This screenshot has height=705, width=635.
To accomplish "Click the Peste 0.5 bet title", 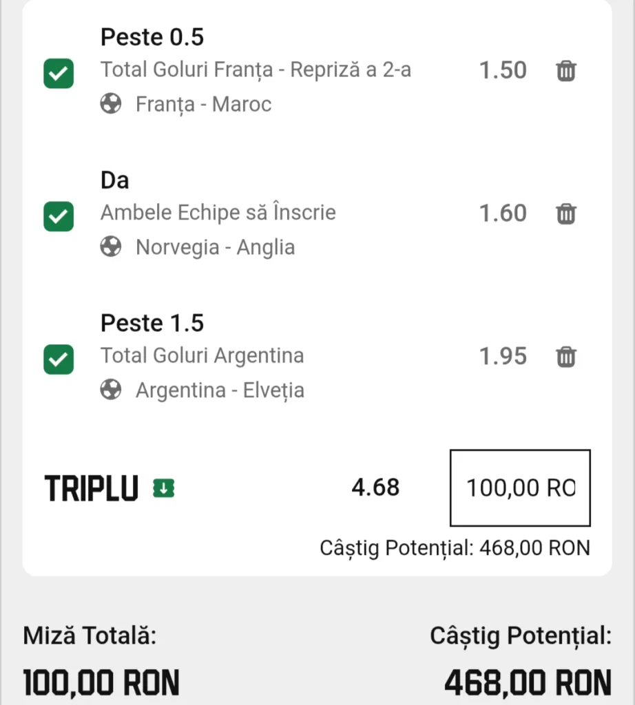I will click(x=152, y=37).
